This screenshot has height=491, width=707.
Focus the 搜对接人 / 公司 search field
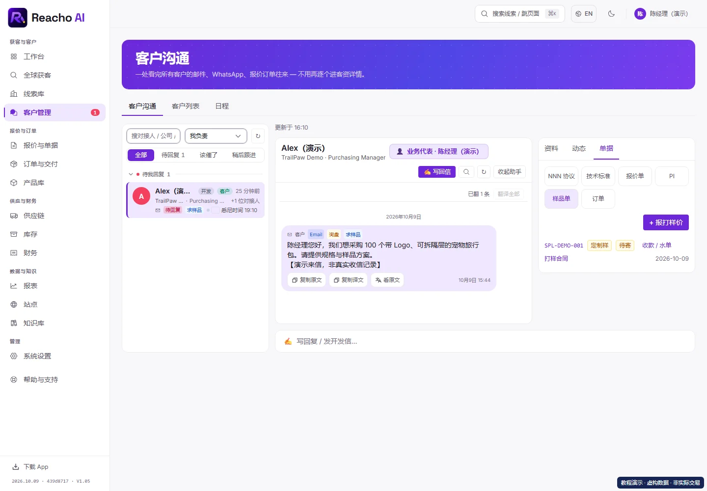153,136
